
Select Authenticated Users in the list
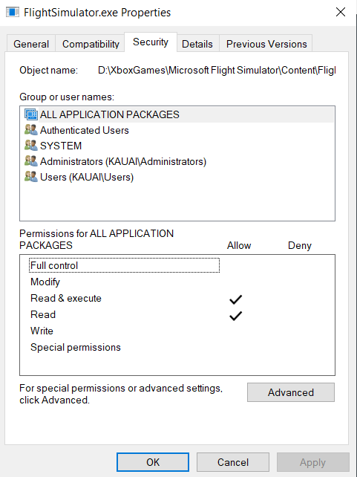tap(85, 130)
